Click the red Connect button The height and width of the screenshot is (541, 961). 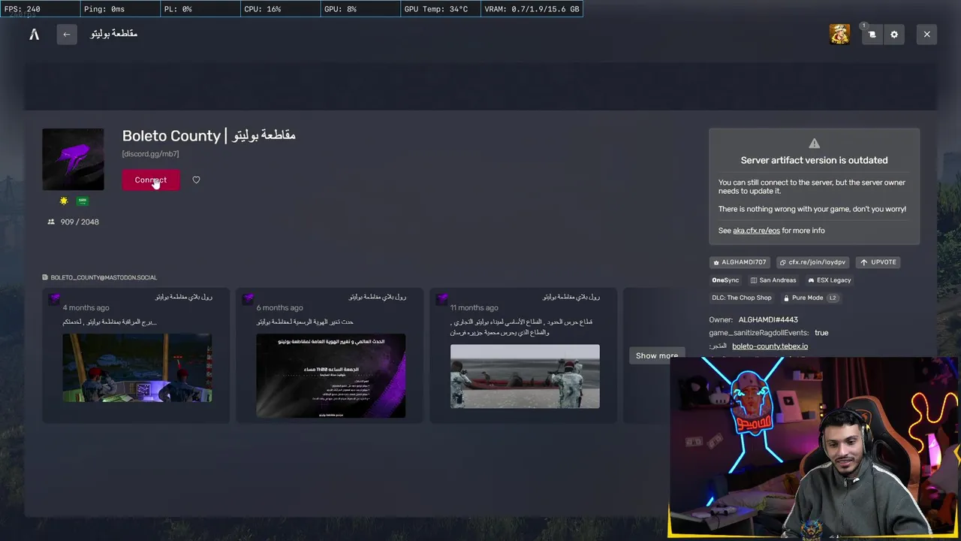pos(151,180)
